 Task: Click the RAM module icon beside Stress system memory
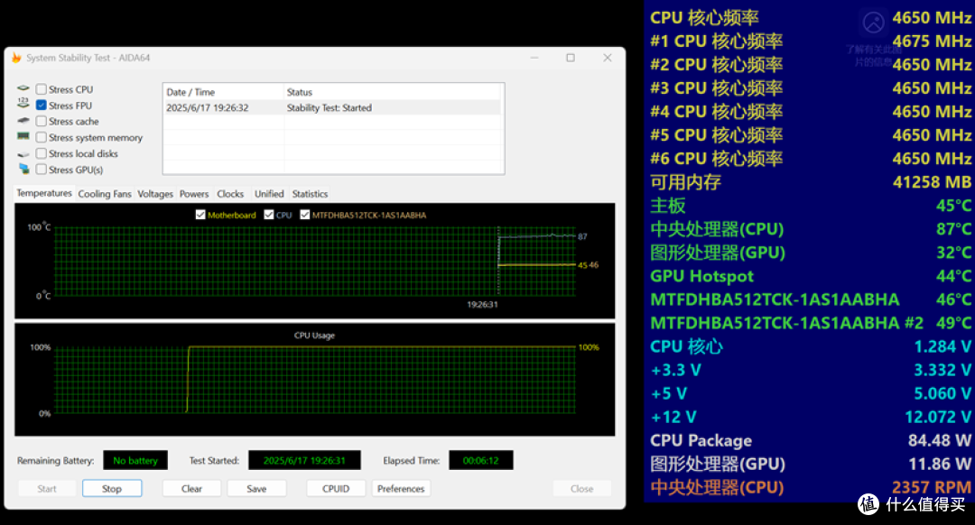tap(23, 136)
